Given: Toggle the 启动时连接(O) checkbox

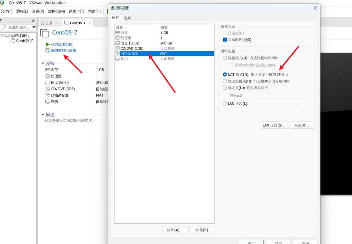Looking at the screenshot, I should [225, 40].
